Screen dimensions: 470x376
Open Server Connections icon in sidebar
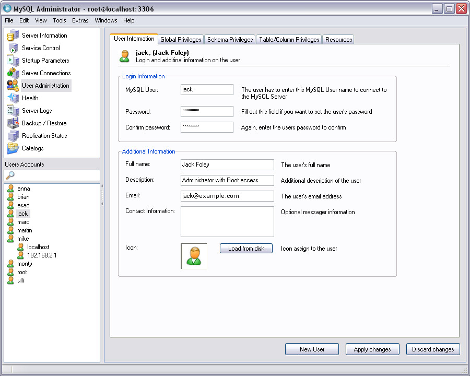pos(13,73)
